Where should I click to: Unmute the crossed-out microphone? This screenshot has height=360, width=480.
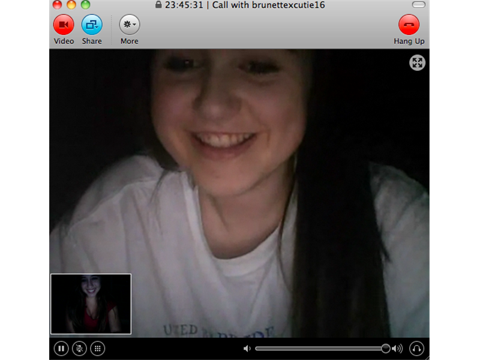[79, 348]
